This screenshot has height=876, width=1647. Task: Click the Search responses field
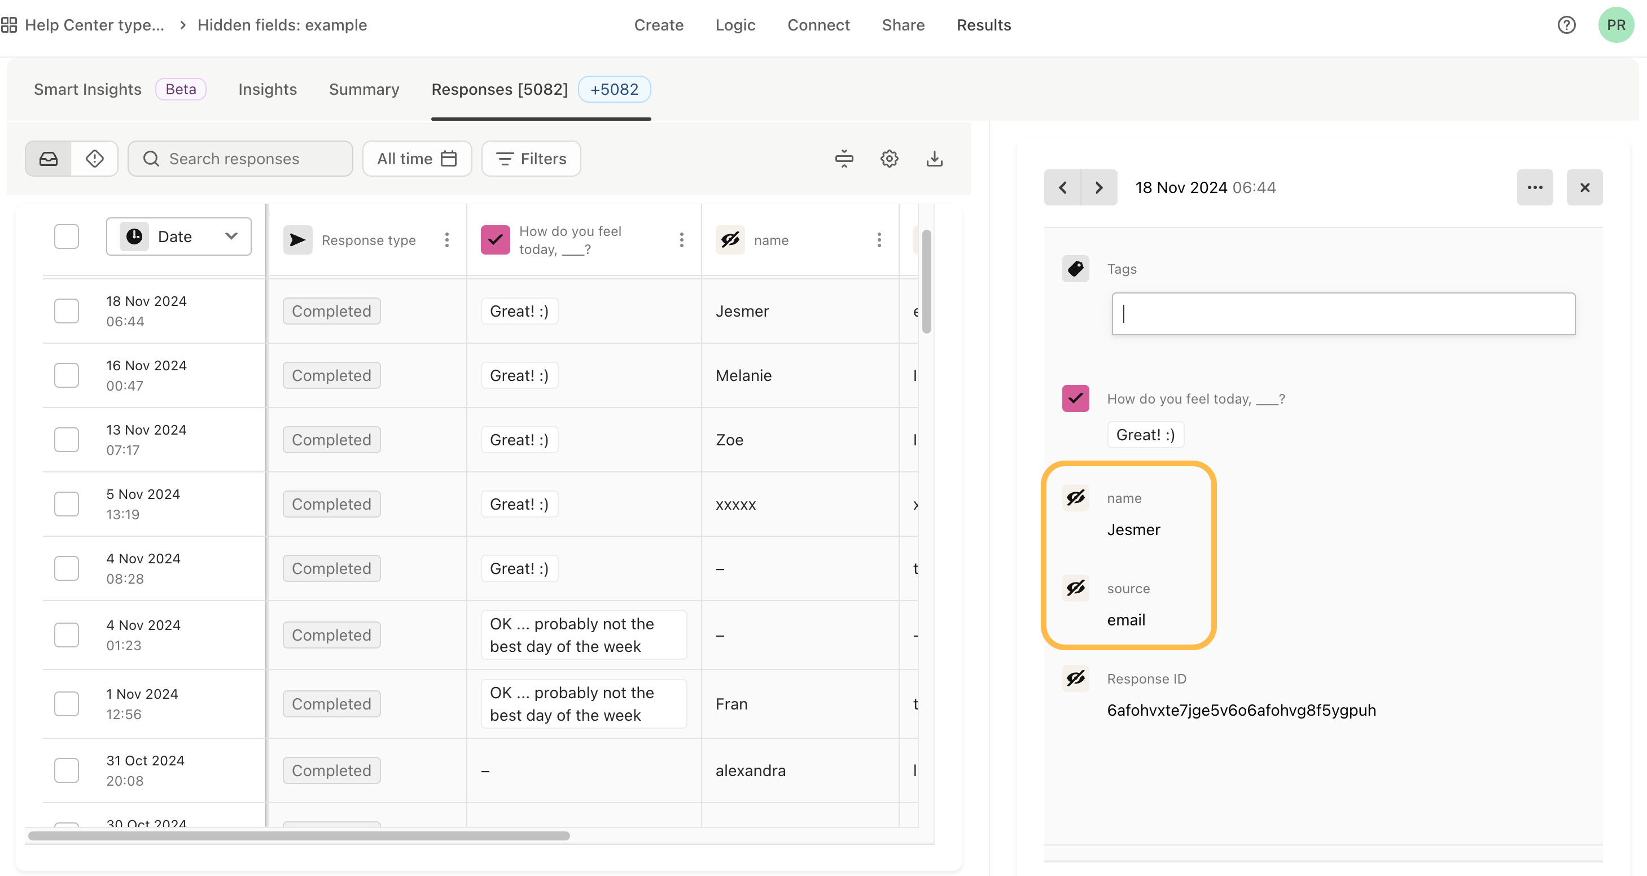240,159
